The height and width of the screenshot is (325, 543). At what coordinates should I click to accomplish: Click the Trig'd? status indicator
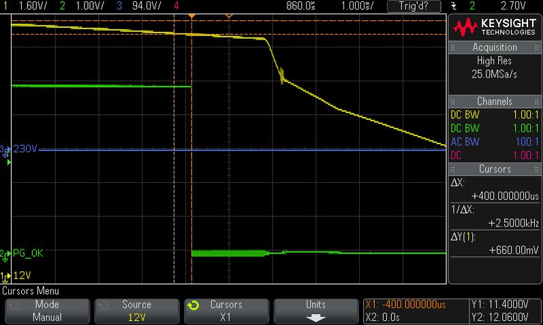tap(414, 6)
